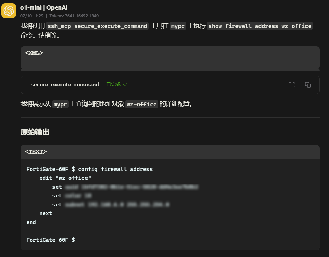The width and height of the screenshot is (329, 257).
Task: Click the o1-mini | OpenAI model name
Action: click(44, 7)
